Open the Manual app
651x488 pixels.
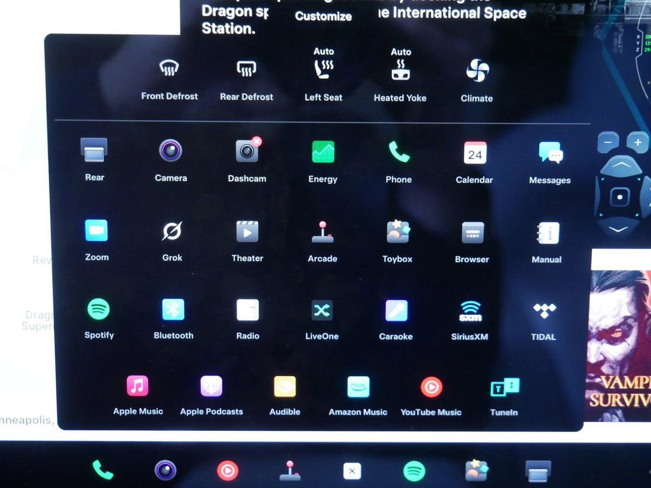tap(547, 243)
